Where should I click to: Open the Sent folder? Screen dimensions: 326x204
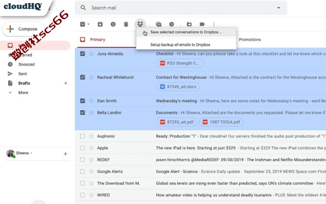pyautogui.click(x=22, y=73)
